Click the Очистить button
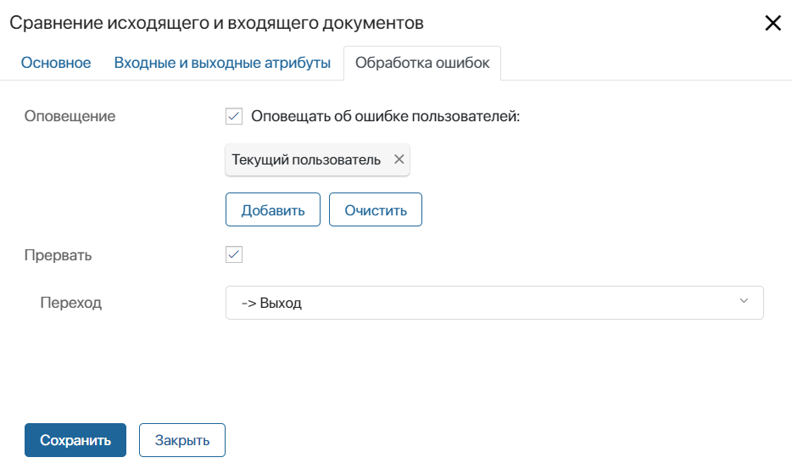The image size is (792, 463). point(376,209)
